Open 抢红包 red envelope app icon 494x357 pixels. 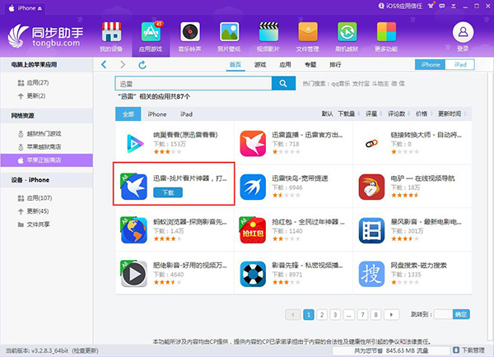tap(253, 230)
